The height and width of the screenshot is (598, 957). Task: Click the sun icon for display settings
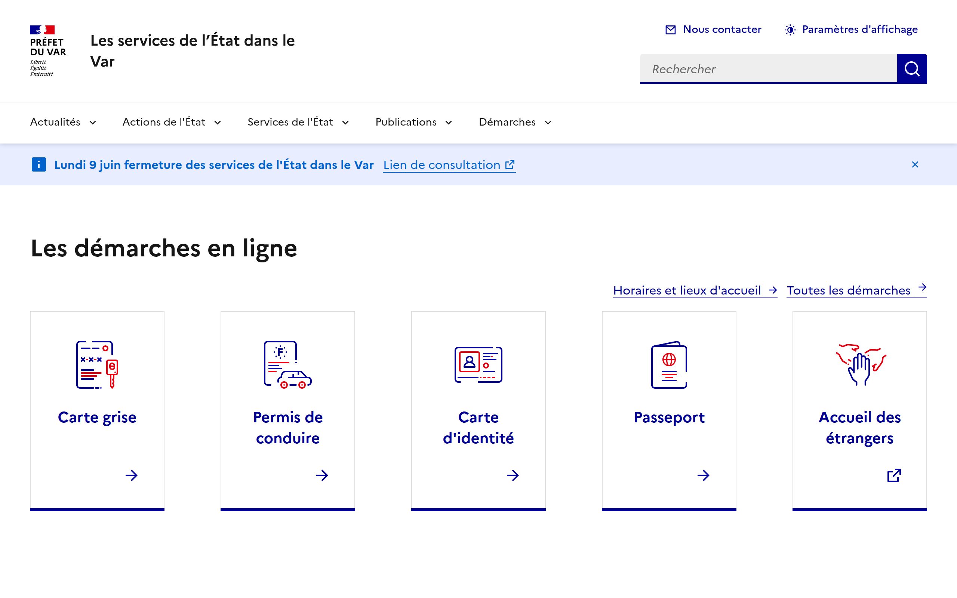click(x=790, y=30)
